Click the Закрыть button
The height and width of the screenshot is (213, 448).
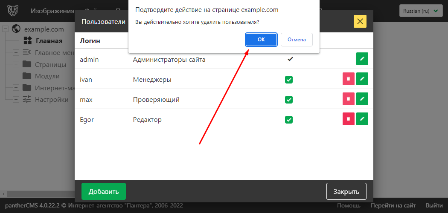click(x=346, y=191)
